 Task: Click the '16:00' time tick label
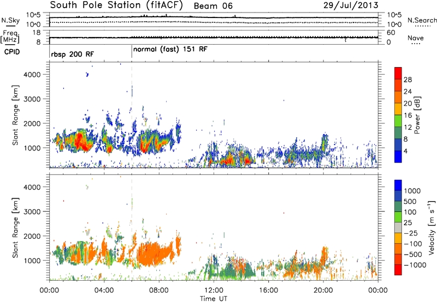point(268,291)
